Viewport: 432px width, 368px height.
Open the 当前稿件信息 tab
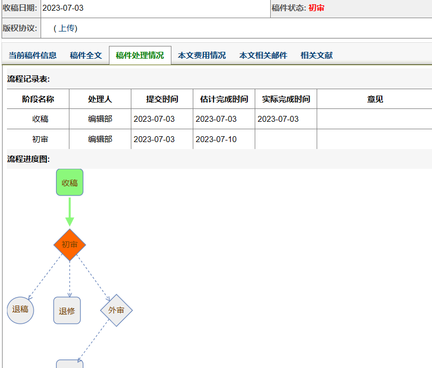33,56
